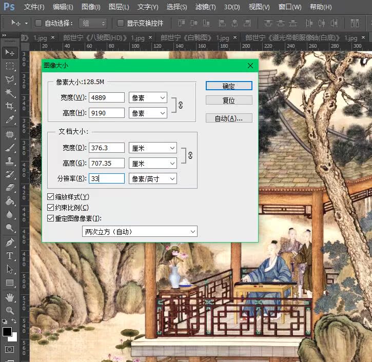Click align left edges icon in options bar
Screen dimensions: 372x362
coord(222,23)
